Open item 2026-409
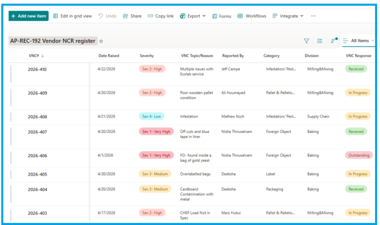Screen dimensions: 380x225 [x=37, y=93]
